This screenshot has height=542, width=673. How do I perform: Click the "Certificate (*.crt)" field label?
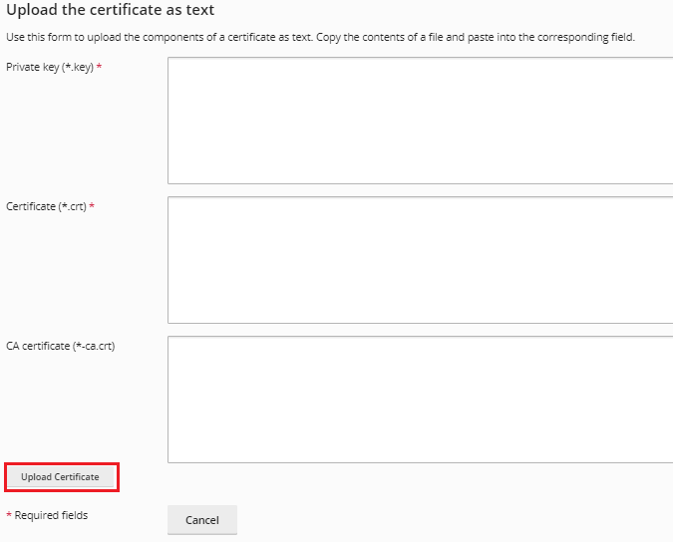coord(47,206)
